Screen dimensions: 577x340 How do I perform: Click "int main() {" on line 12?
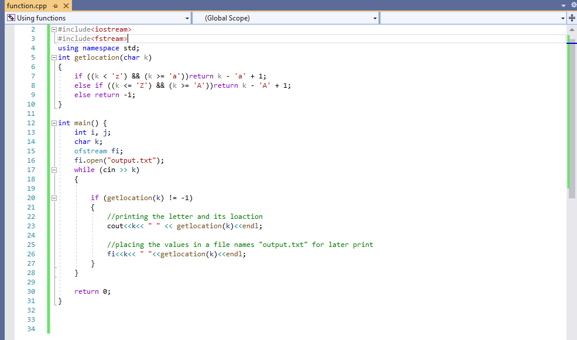pos(83,123)
